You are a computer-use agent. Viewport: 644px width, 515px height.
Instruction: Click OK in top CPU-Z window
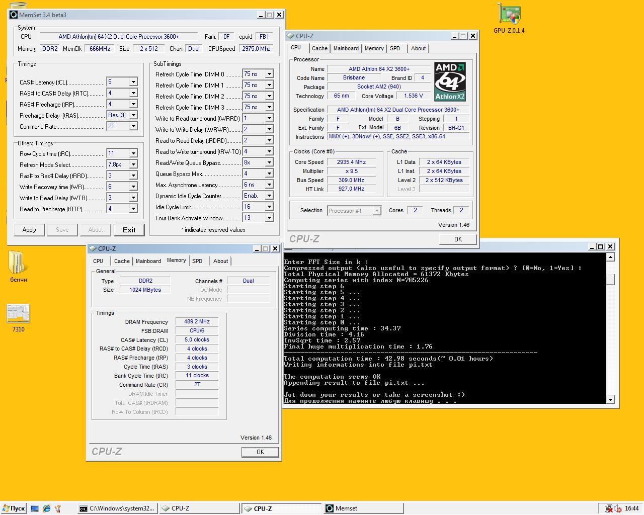pos(458,239)
